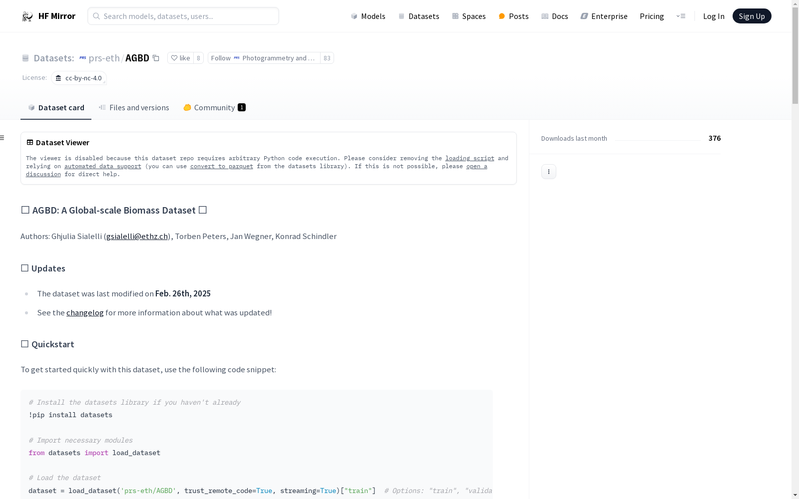
Task: Open Models page
Action: click(368, 16)
